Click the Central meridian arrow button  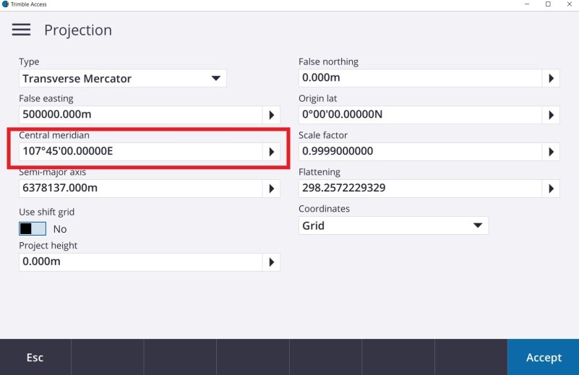[271, 152]
